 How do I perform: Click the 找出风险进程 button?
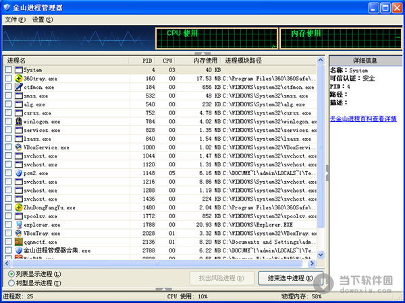tap(221, 278)
